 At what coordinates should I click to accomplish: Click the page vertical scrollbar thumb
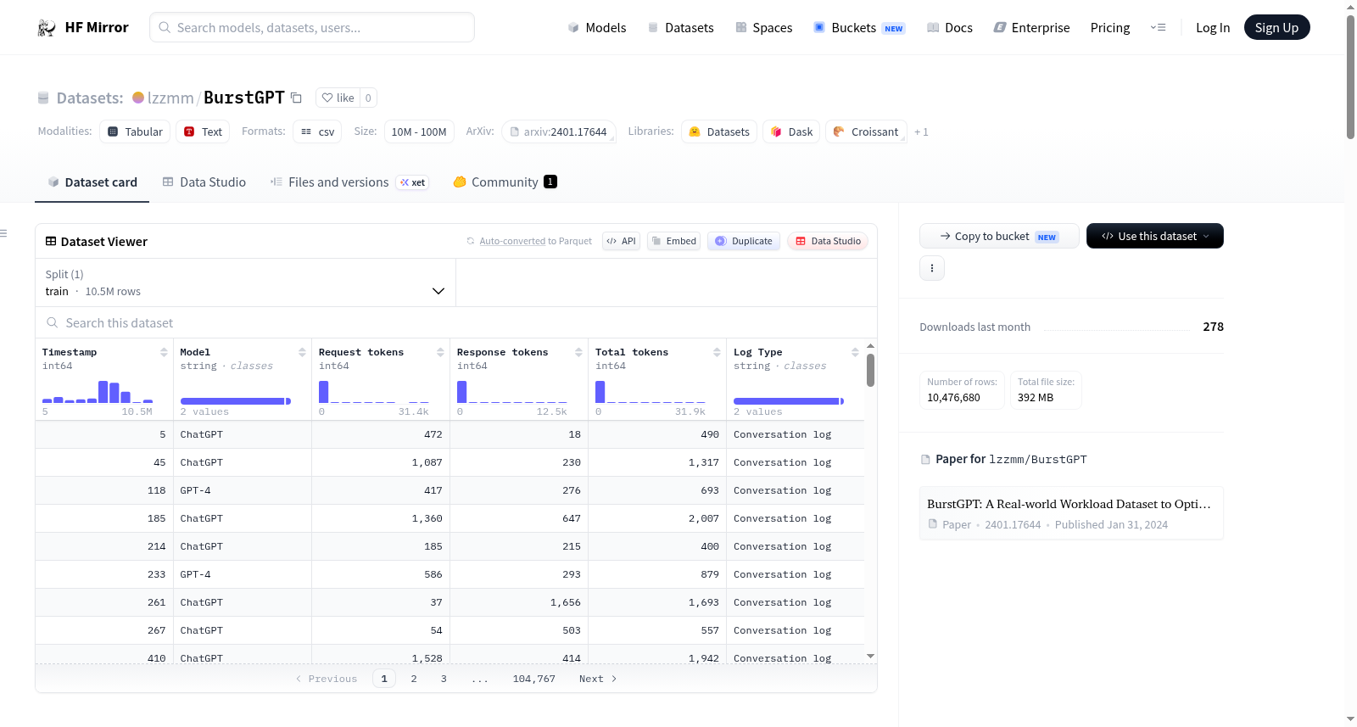tap(1350, 76)
